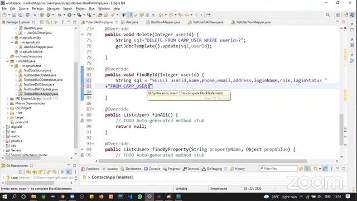357x201 pixels.
Task: Open VS Code from the taskbar
Action: [x=130, y=197]
